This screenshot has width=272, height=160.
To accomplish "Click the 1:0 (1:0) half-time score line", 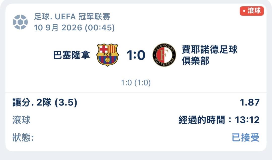I will click(x=136, y=83).
